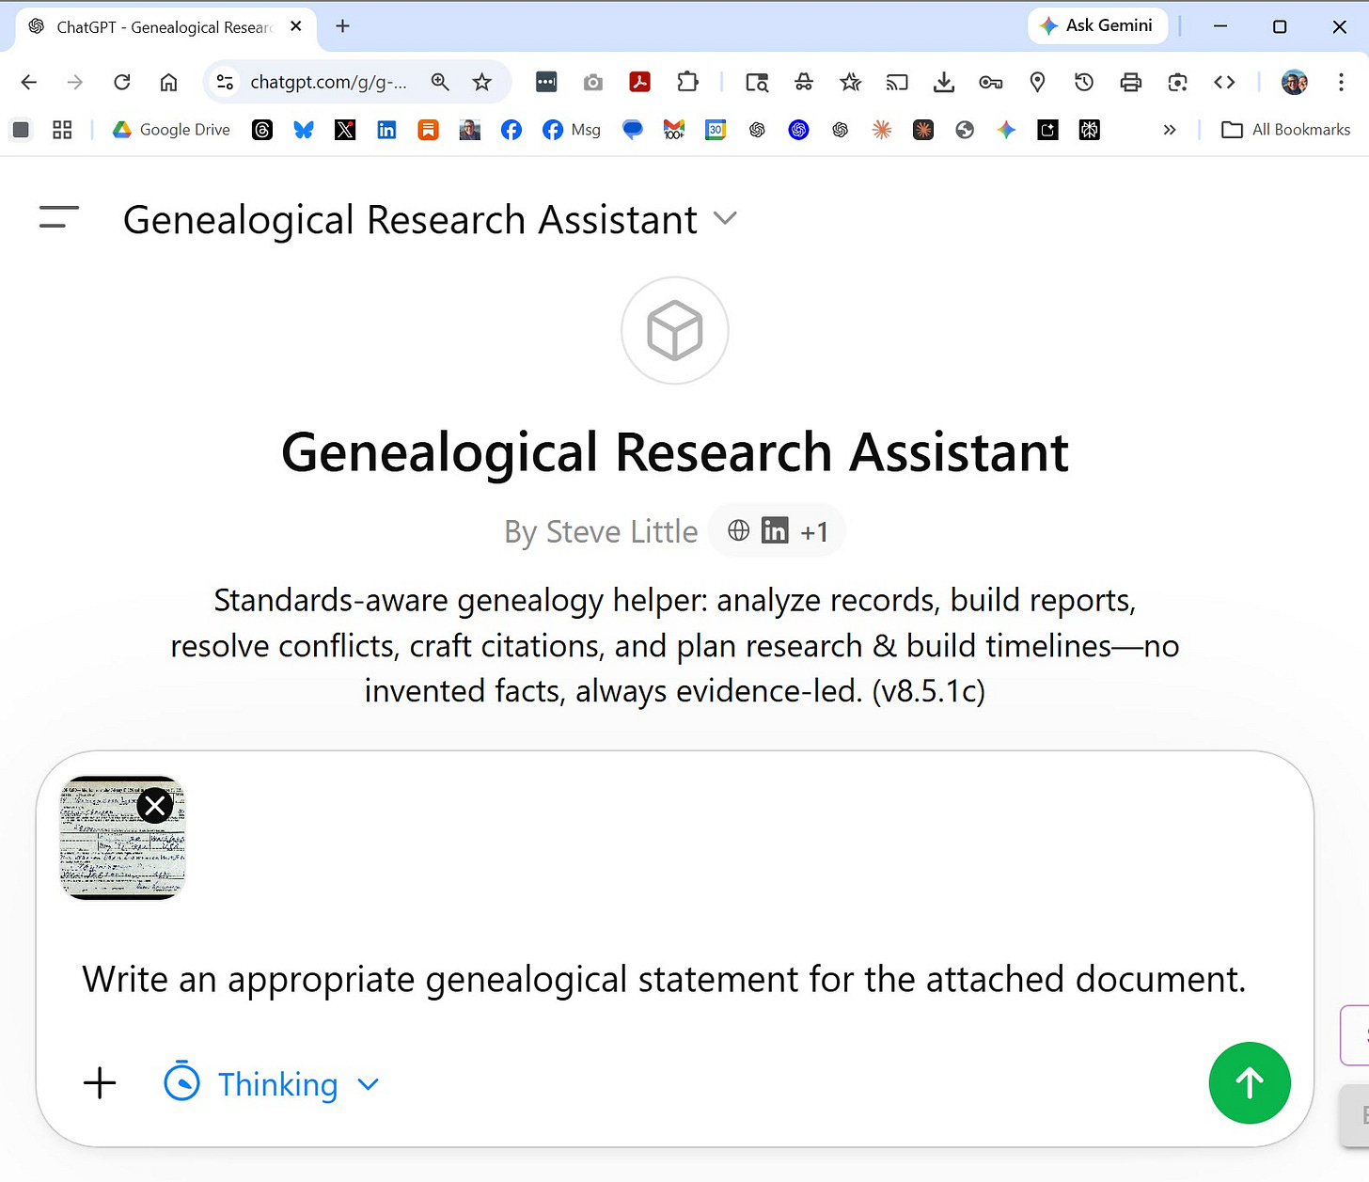Close the ChatGPT browser tab
Image resolution: width=1369 pixels, height=1182 pixels.
coord(296,26)
